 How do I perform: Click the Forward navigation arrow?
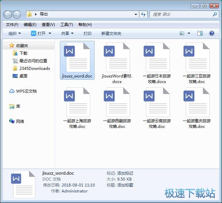tap(17, 14)
